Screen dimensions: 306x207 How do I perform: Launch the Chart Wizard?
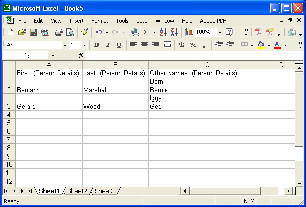pyautogui.click(x=188, y=32)
